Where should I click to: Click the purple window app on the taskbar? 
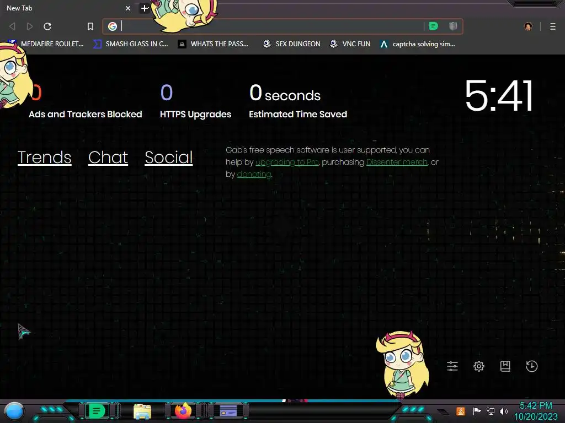228,411
